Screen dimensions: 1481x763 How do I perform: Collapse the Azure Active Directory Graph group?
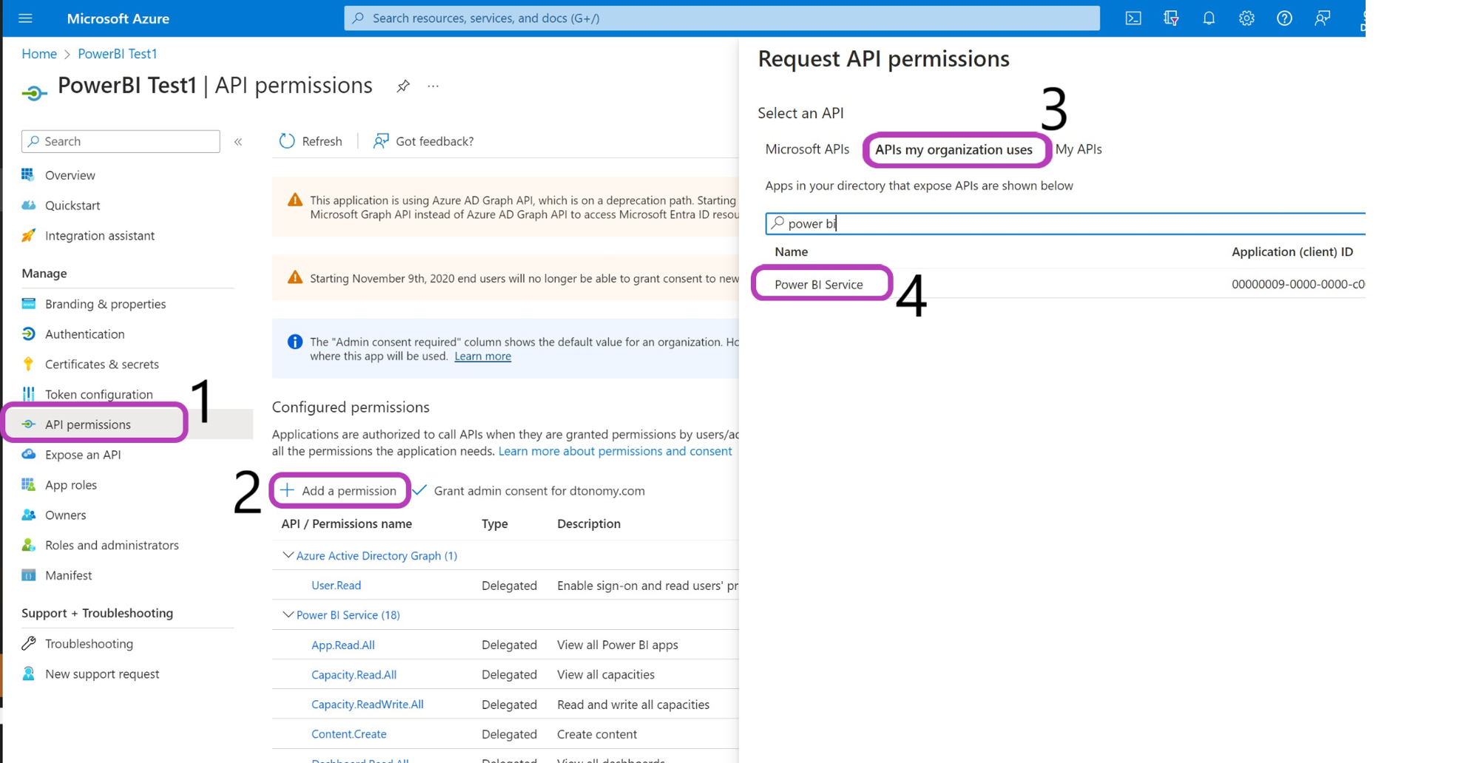point(288,555)
